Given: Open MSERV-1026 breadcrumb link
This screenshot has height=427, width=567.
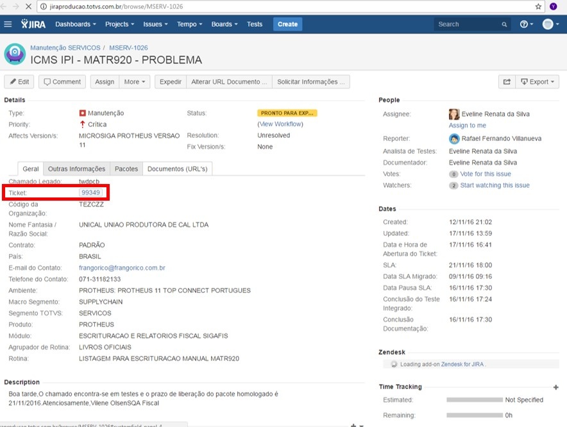Looking at the screenshot, I should click(128, 47).
